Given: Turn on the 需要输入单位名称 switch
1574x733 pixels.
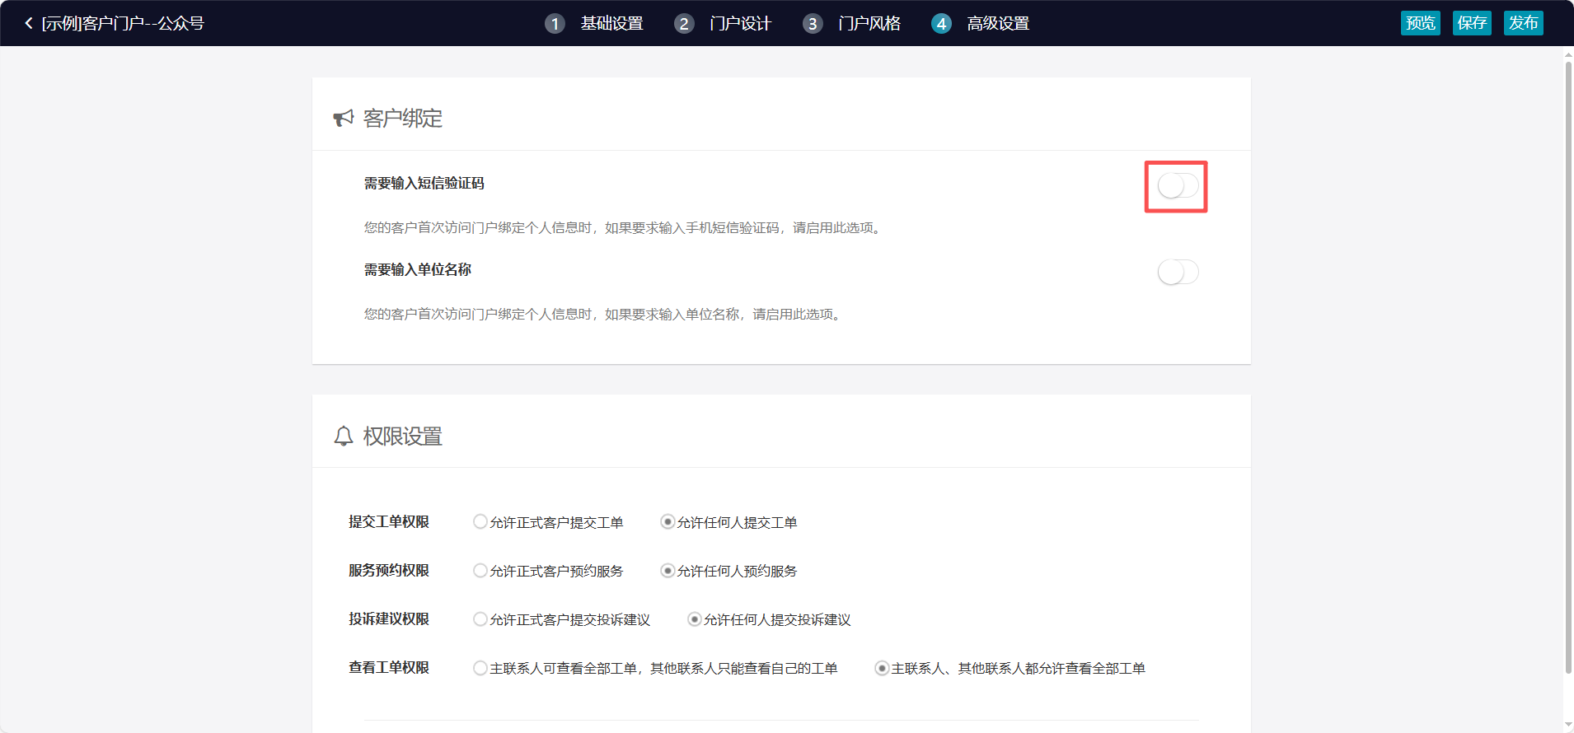Looking at the screenshot, I should click(x=1177, y=272).
